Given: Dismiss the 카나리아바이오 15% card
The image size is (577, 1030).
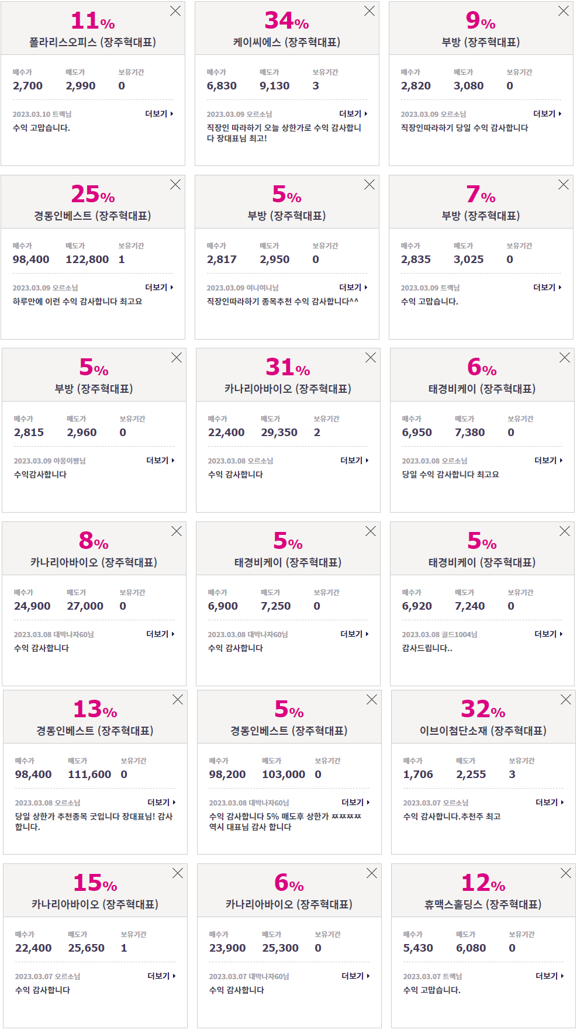Looking at the screenshot, I should (178, 873).
